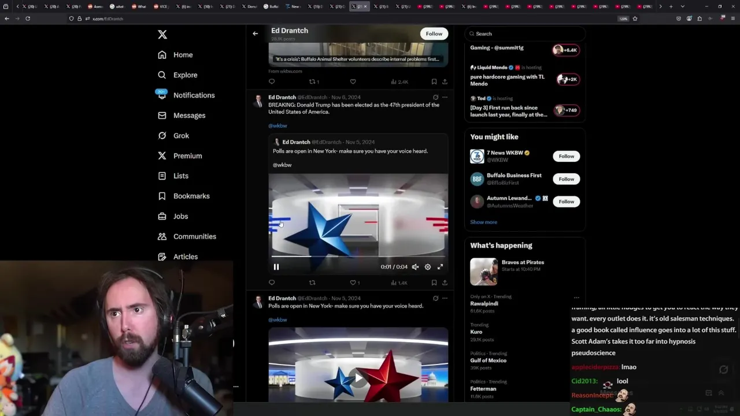Screen dimensions: 740x416
Task: Share the BREAKING Trump post
Action: pyautogui.click(x=445, y=283)
